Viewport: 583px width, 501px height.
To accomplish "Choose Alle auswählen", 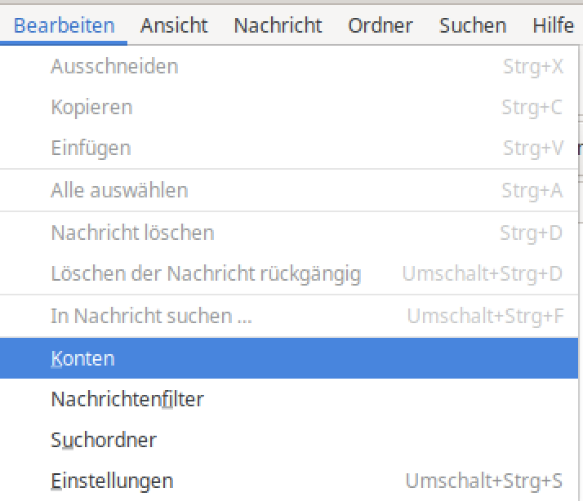I will [x=119, y=190].
